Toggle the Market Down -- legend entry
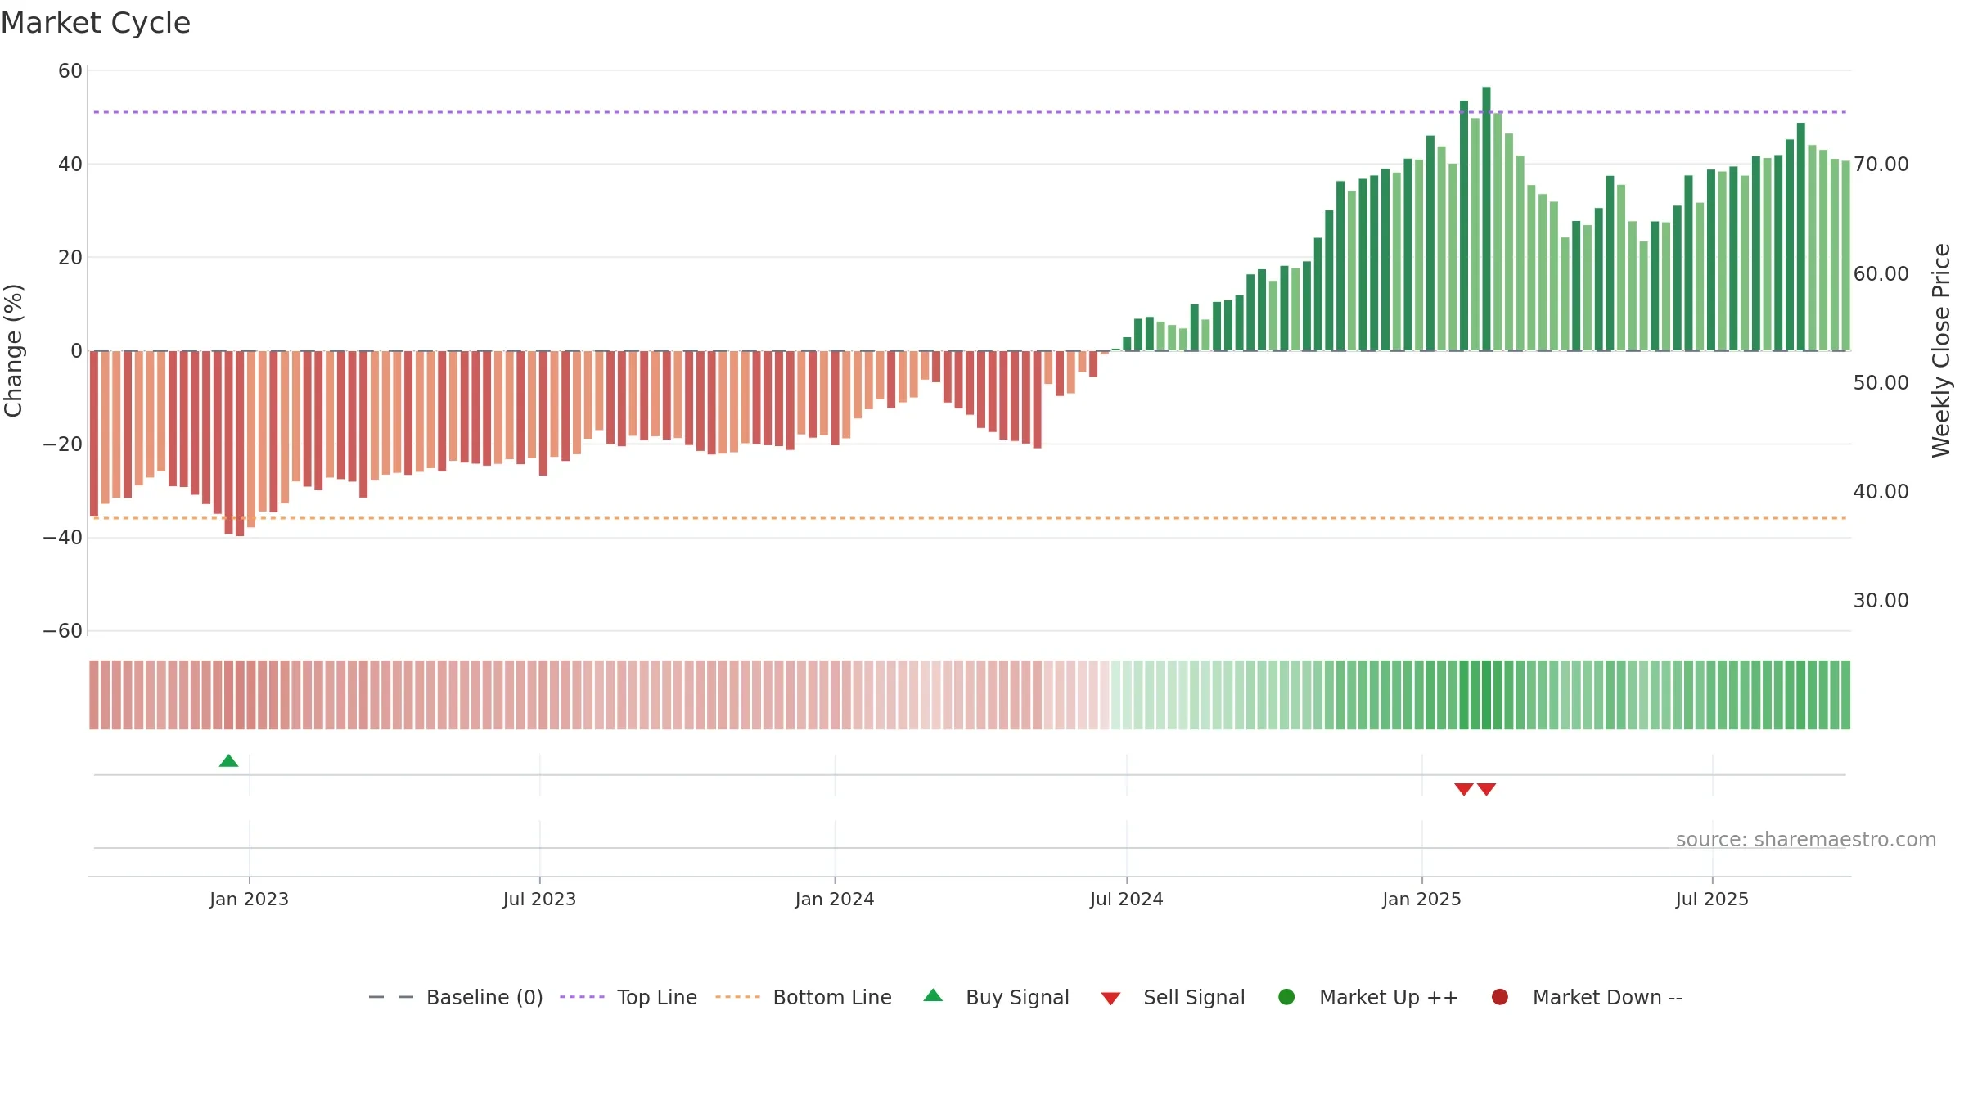 click(1587, 997)
